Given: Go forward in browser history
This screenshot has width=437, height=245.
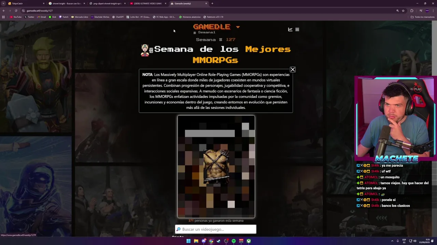Looking at the screenshot, I should [x=10, y=11].
